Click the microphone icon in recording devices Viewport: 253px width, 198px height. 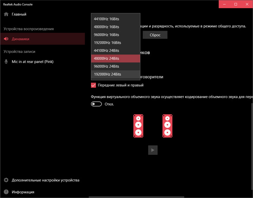[6, 62]
